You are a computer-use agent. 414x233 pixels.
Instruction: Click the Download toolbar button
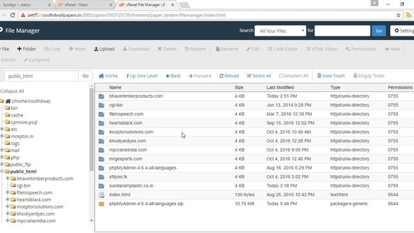pyautogui.click(x=136, y=49)
